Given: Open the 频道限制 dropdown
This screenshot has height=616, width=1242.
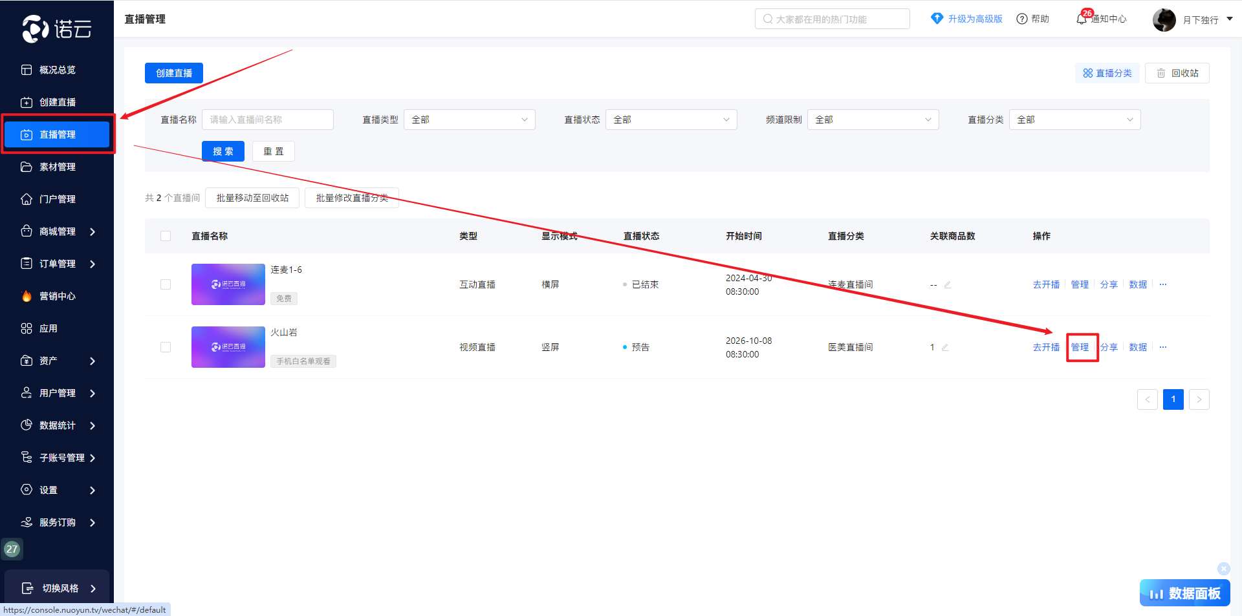Looking at the screenshot, I should pyautogui.click(x=873, y=120).
